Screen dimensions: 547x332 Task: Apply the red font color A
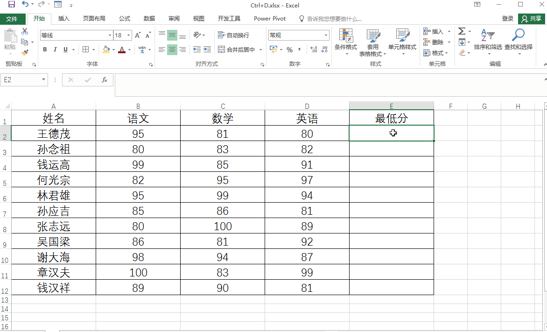point(122,49)
